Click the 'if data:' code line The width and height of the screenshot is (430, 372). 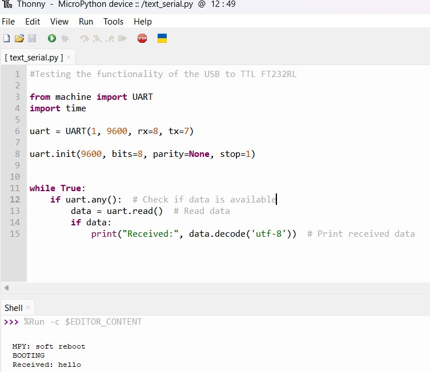click(x=91, y=223)
